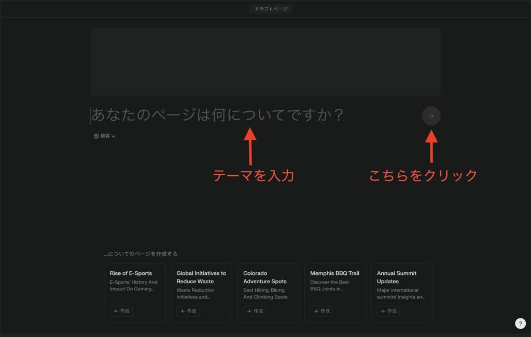Open the Rise of E-Sports card title
Viewport: 531px width, 337px height.
coord(131,273)
